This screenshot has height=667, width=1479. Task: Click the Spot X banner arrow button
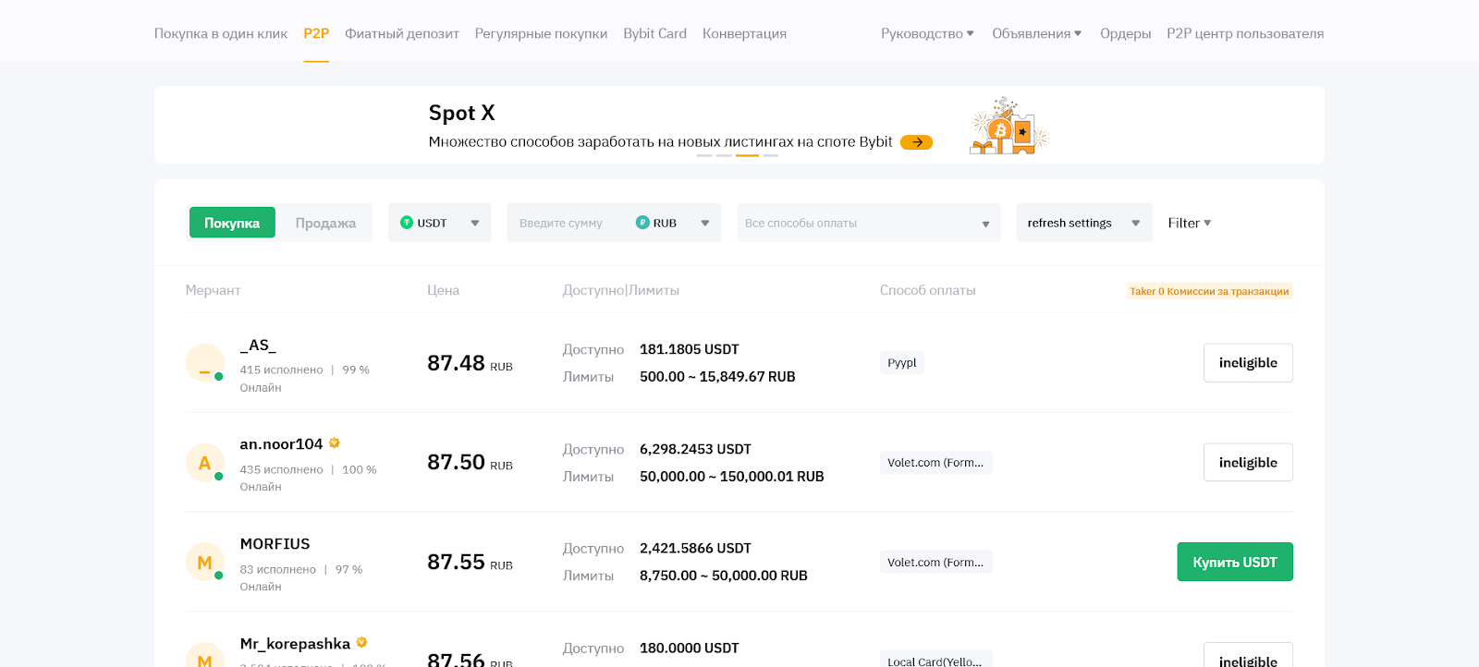coord(916,142)
